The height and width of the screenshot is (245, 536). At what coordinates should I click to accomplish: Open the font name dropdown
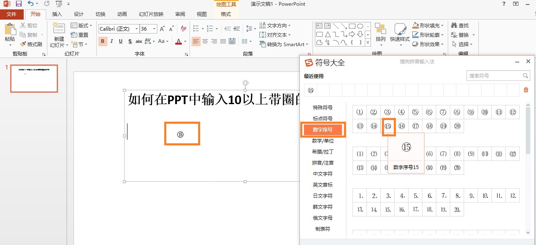[x=136, y=29]
